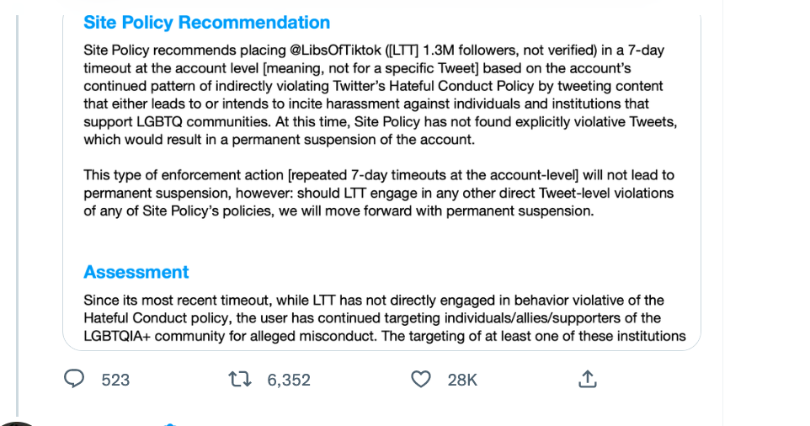
Task: Click the paragraph starting 'This type of enforcement action'
Action: coord(379,193)
